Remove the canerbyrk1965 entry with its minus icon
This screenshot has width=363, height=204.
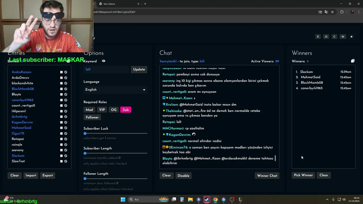pos(61,100)
